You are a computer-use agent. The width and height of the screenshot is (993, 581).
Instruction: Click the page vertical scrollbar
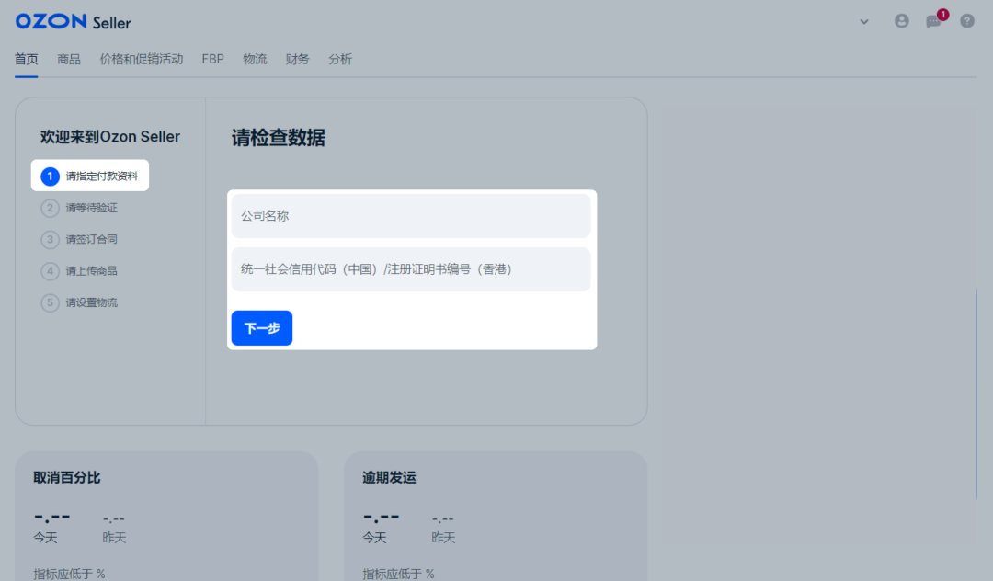[x=976, y=393]
